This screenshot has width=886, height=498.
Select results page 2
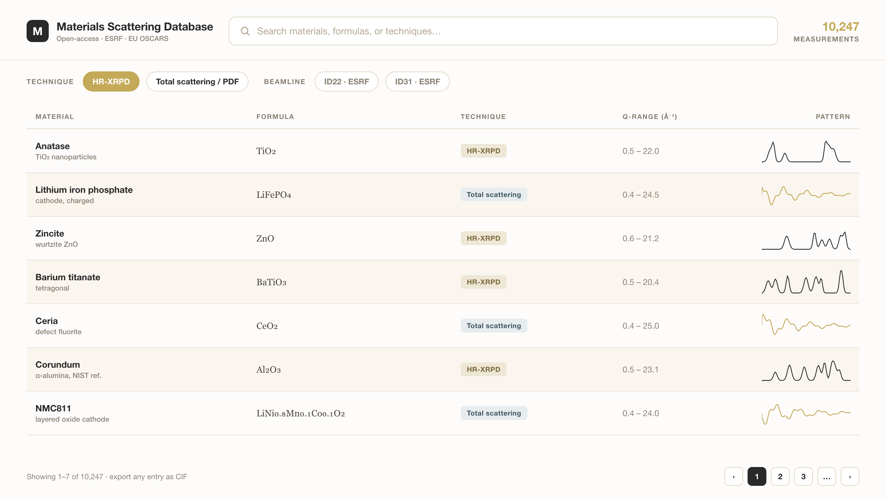click(x=780, y=476)
